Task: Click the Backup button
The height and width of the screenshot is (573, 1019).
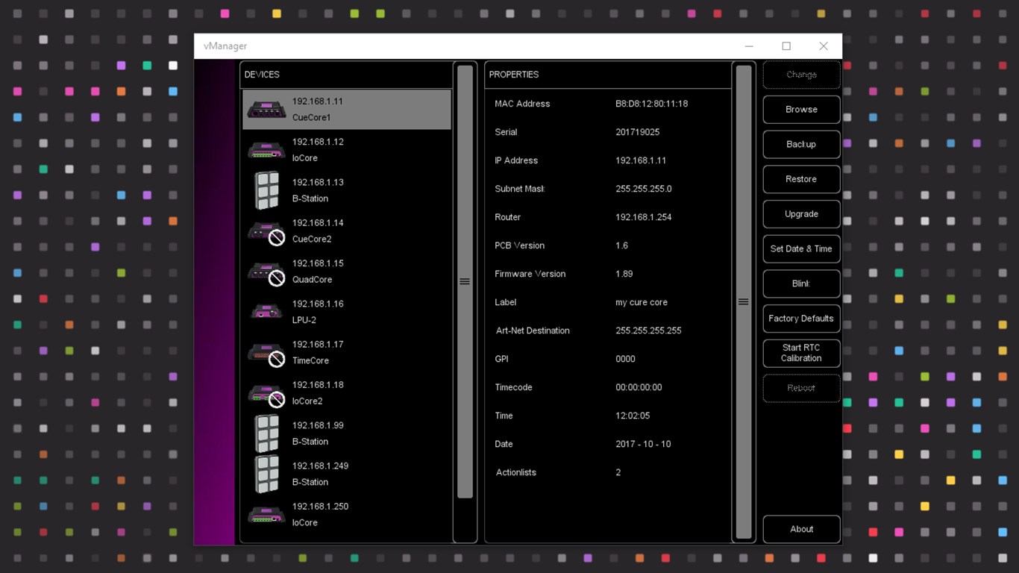Action: [x=801, y=144]
